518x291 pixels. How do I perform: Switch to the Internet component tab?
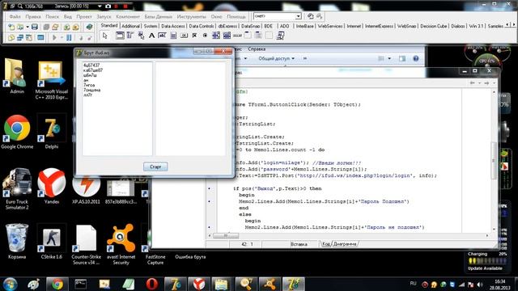(x=354, y=26)
